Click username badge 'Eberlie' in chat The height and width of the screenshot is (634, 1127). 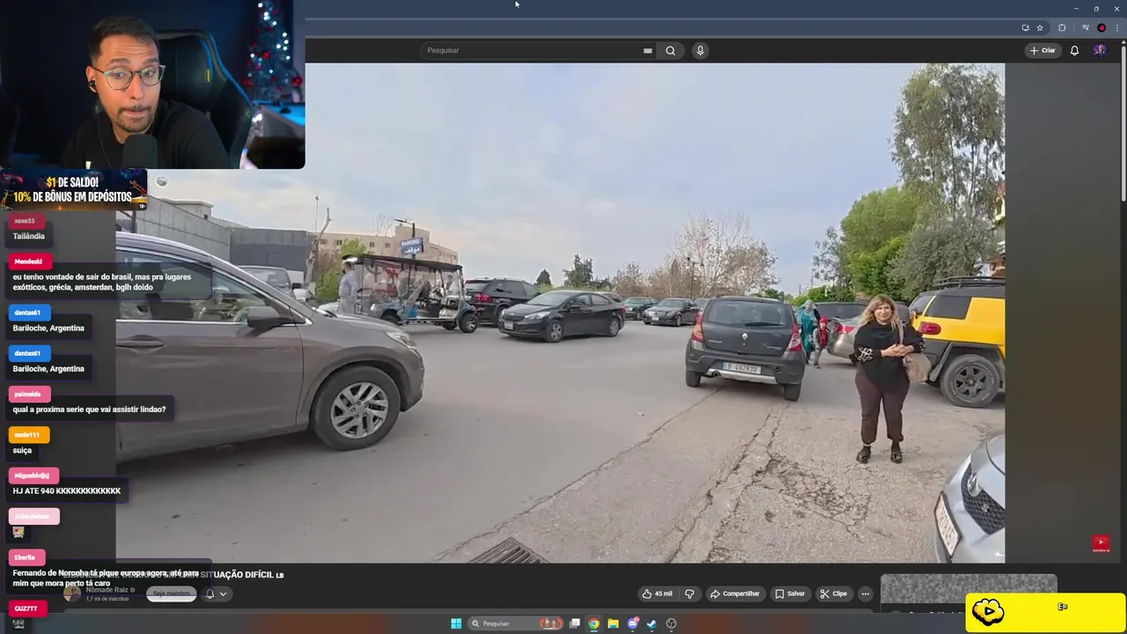(x=25, y=557)
